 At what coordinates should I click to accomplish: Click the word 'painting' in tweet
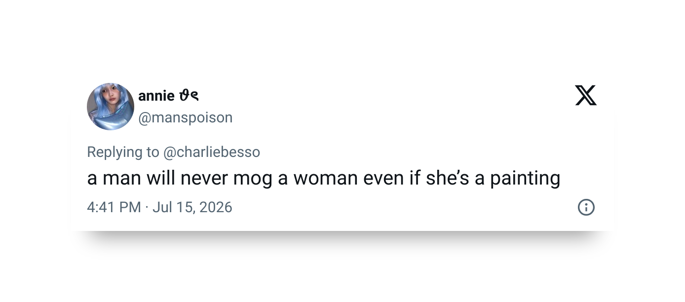point(525,179)
